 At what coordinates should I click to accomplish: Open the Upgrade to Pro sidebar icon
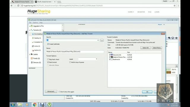click(32, 26)
